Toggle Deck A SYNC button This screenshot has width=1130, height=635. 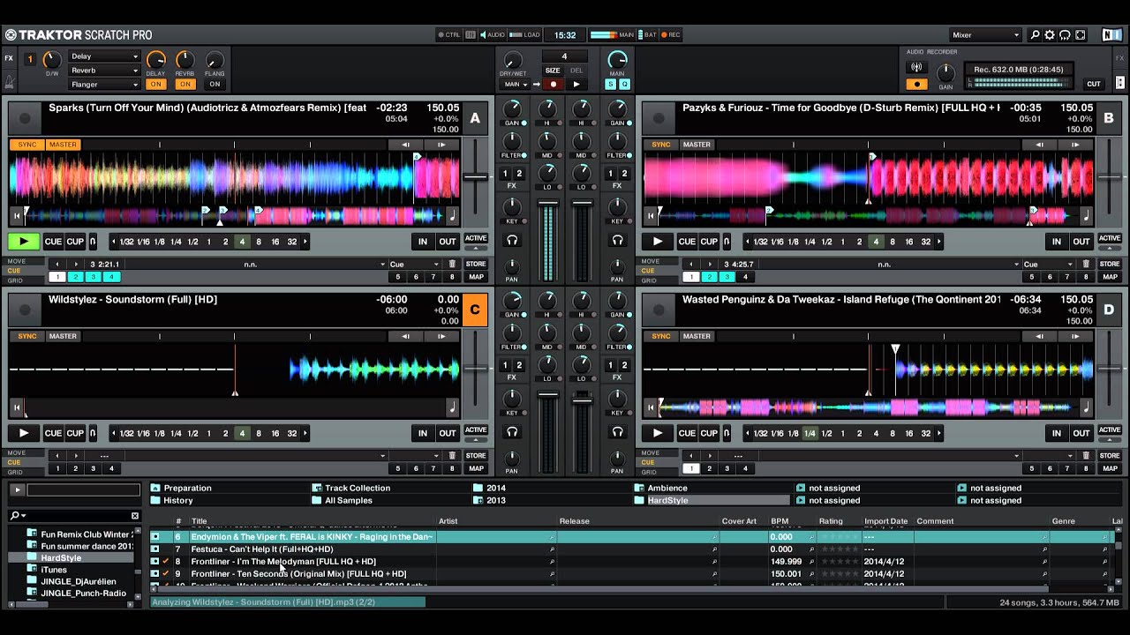(27, 145)
